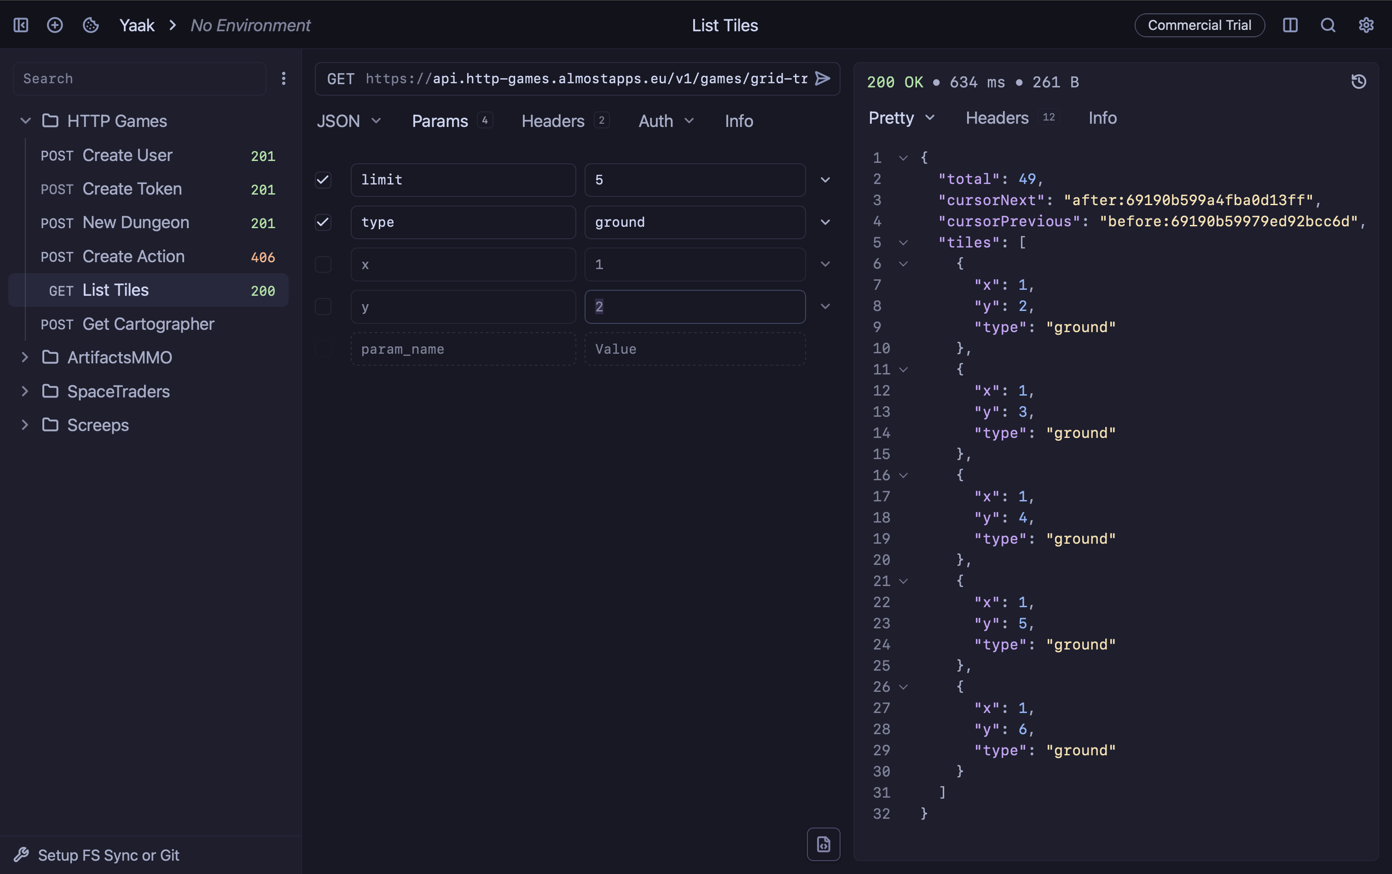Open the response history clock icon
Screen dimensions: 1392x874
pos(1358,81)
